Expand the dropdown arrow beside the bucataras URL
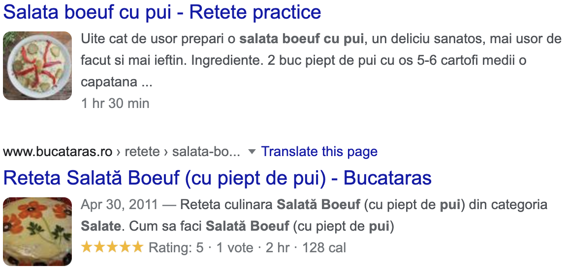 pyautogui.click(x=252, y=152)
